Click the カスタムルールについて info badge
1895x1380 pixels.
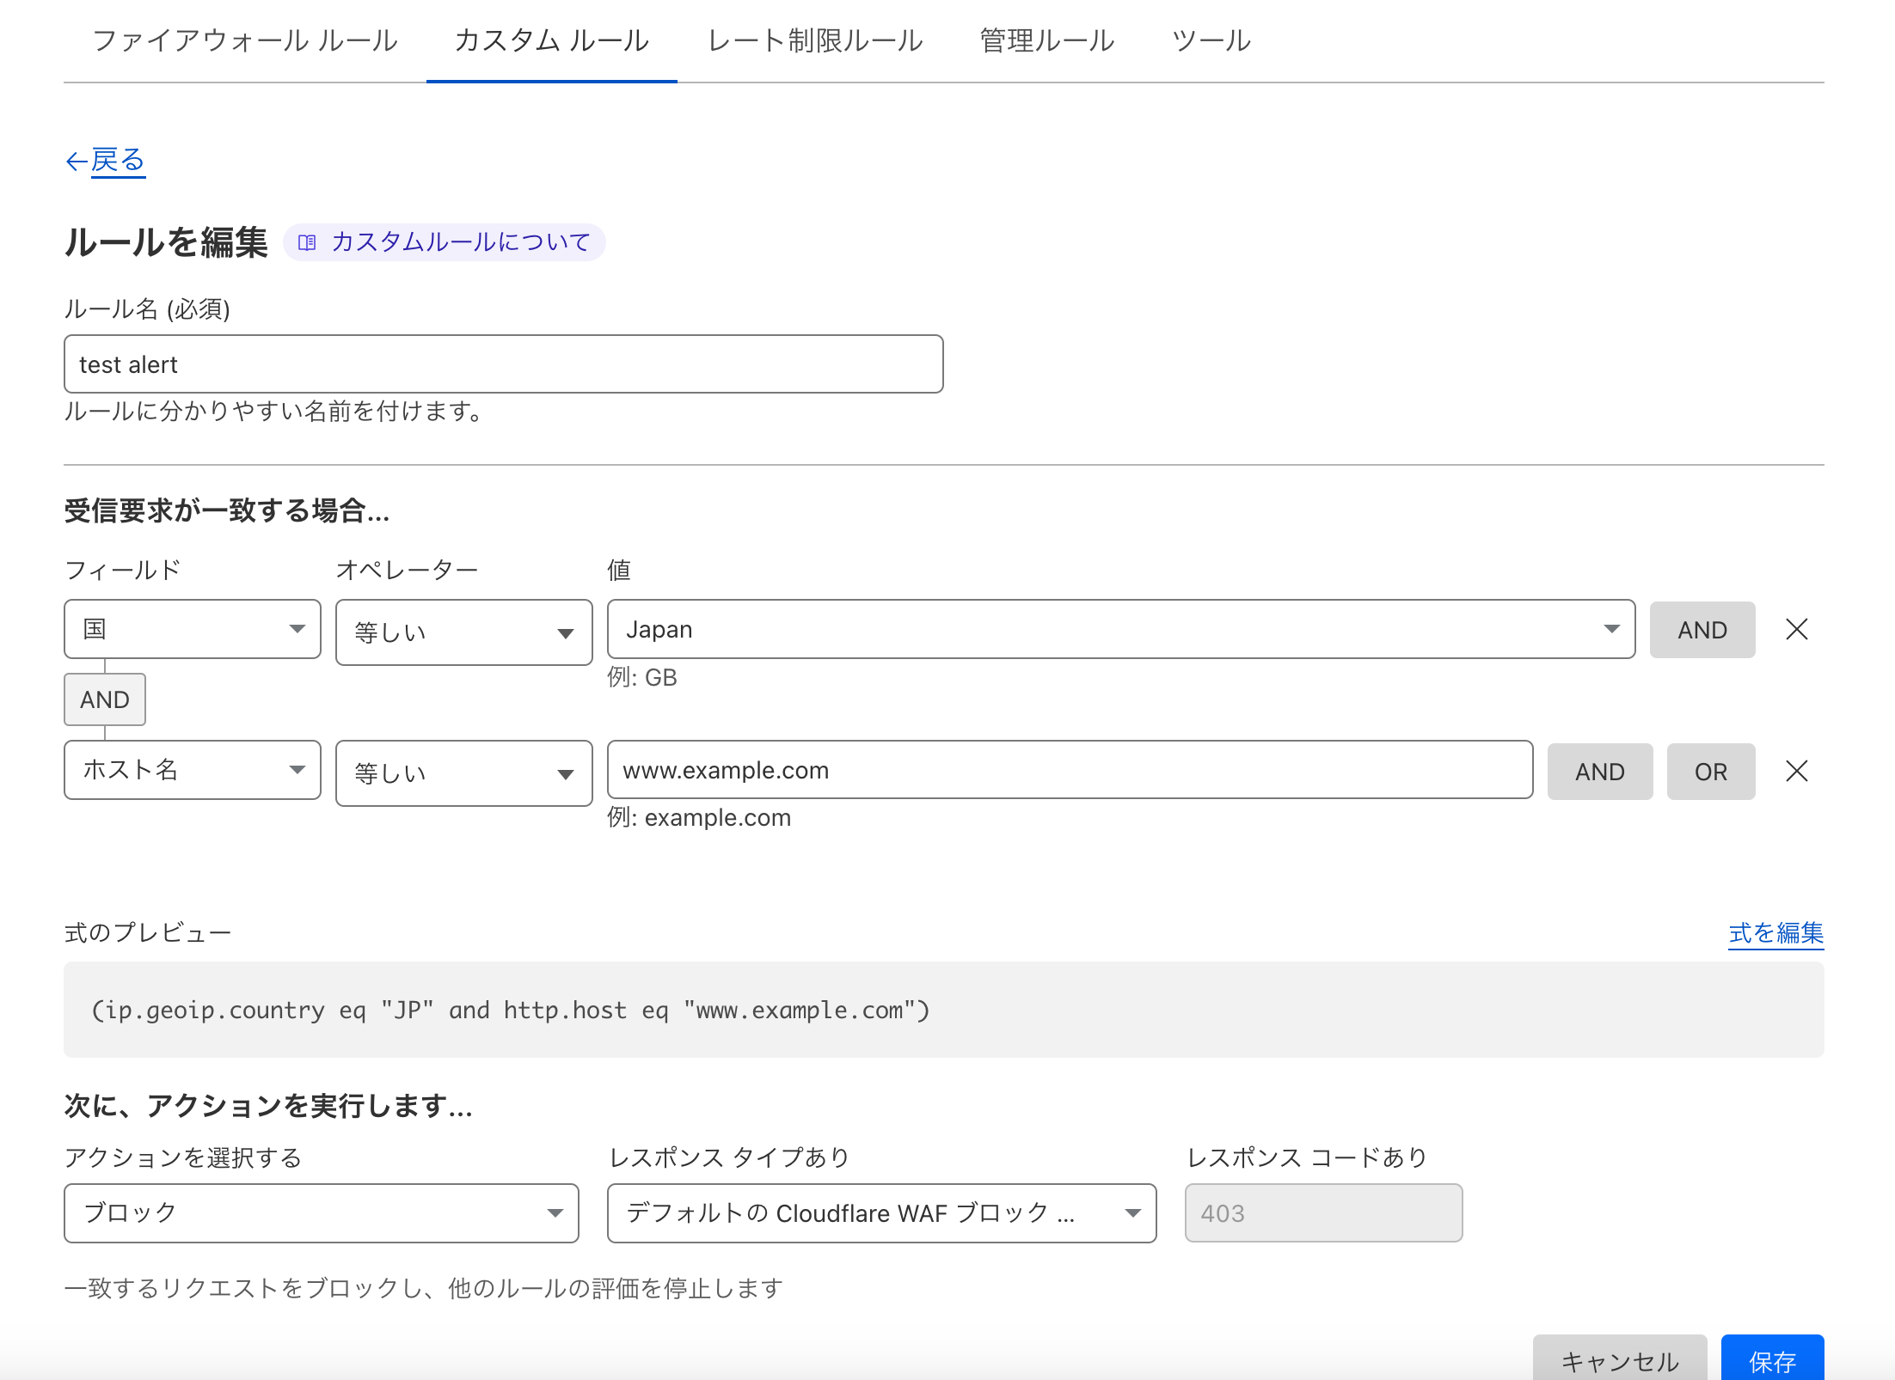coord(444,242)
